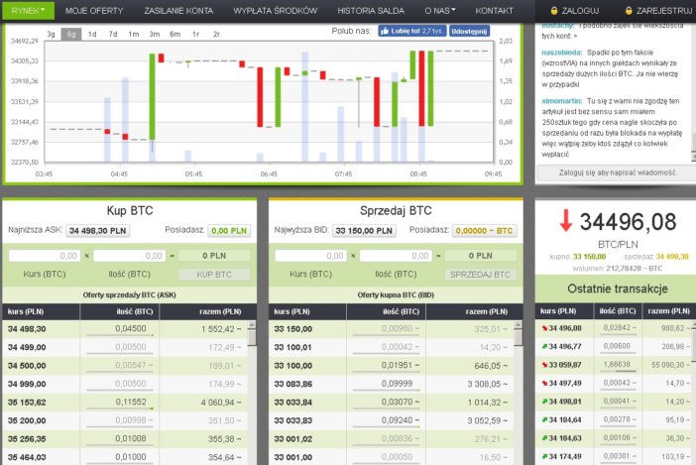Click sprzedaż value 34 498,30 under BTC/PLN
Screen dimensions: 696x465
pyautogui.click(x=672, y=257)
